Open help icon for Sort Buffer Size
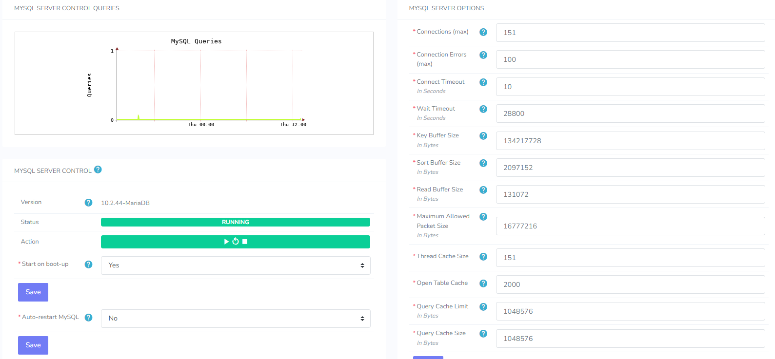 point(483,163)
